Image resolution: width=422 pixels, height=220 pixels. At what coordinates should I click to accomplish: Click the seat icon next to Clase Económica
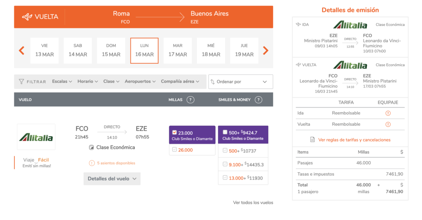click(91, 148)
